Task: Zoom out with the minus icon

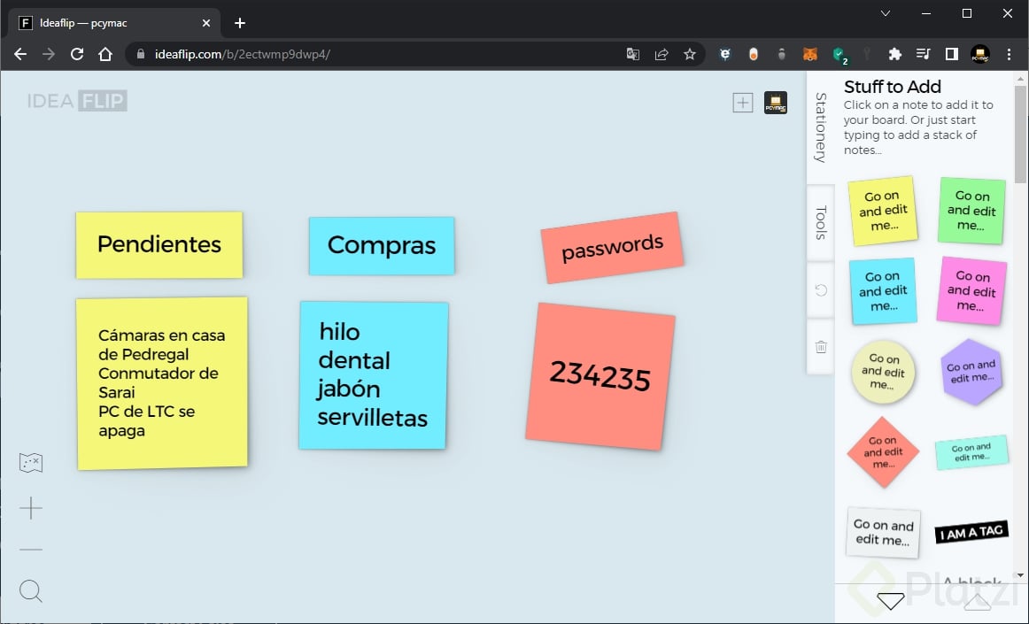Action: point(31,549)
